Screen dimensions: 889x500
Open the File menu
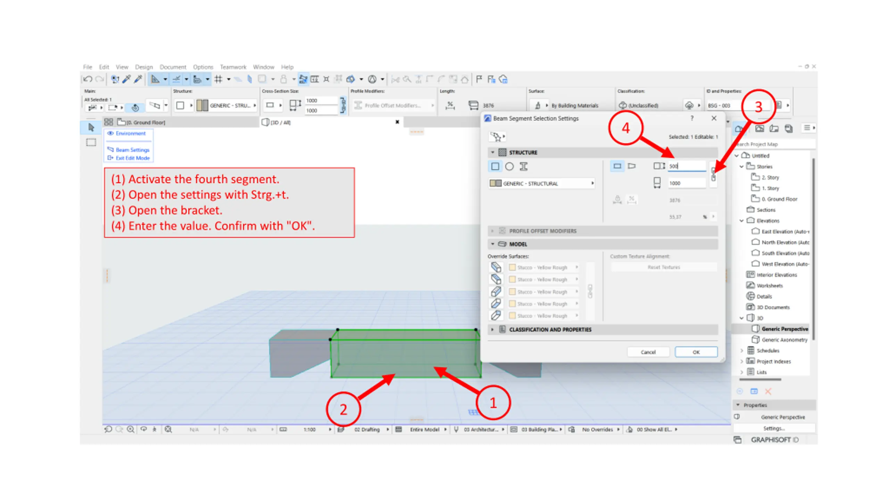coord(88,67)
